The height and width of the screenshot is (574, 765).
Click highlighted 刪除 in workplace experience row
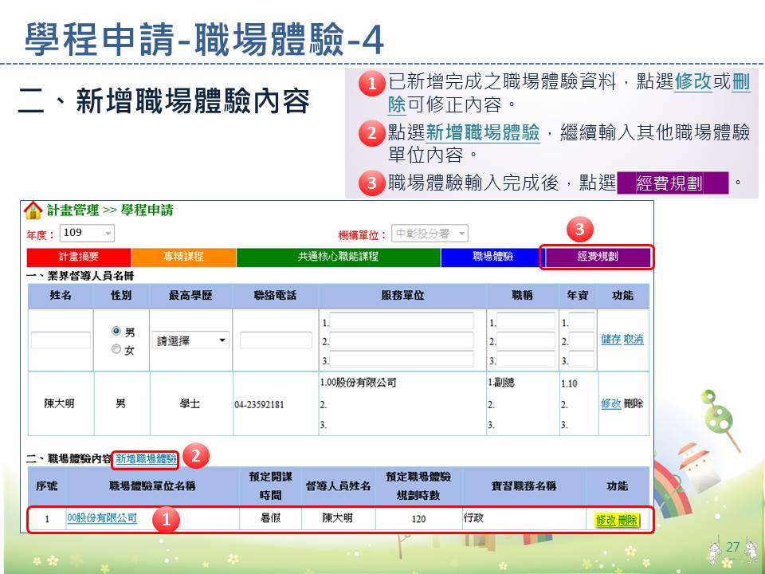(x=627, y=520)
